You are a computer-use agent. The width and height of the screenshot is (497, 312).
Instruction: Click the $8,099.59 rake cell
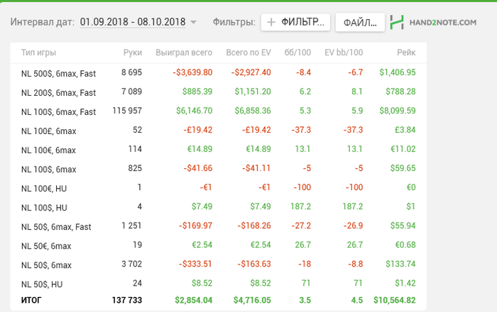[398, 111]
